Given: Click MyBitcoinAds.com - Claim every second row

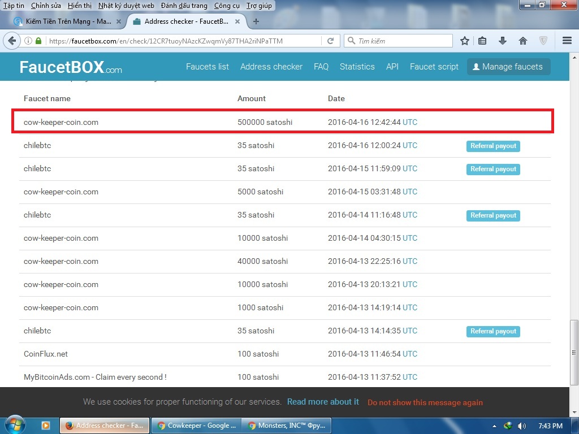Looking at the screenshot, I should pyautogui.click(x=285, y=377).
